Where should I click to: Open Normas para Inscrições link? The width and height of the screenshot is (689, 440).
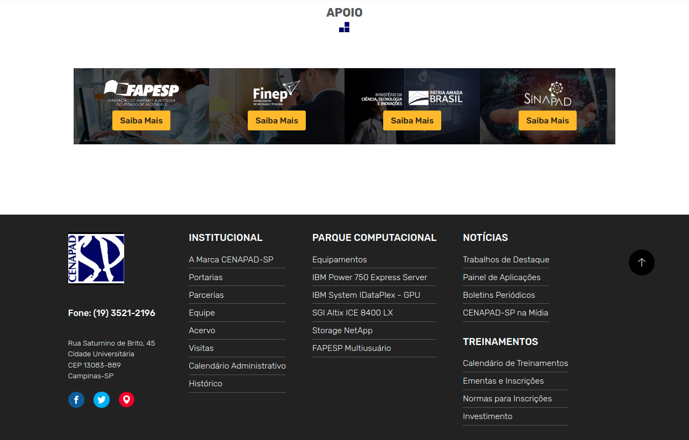tap(507, 399)
